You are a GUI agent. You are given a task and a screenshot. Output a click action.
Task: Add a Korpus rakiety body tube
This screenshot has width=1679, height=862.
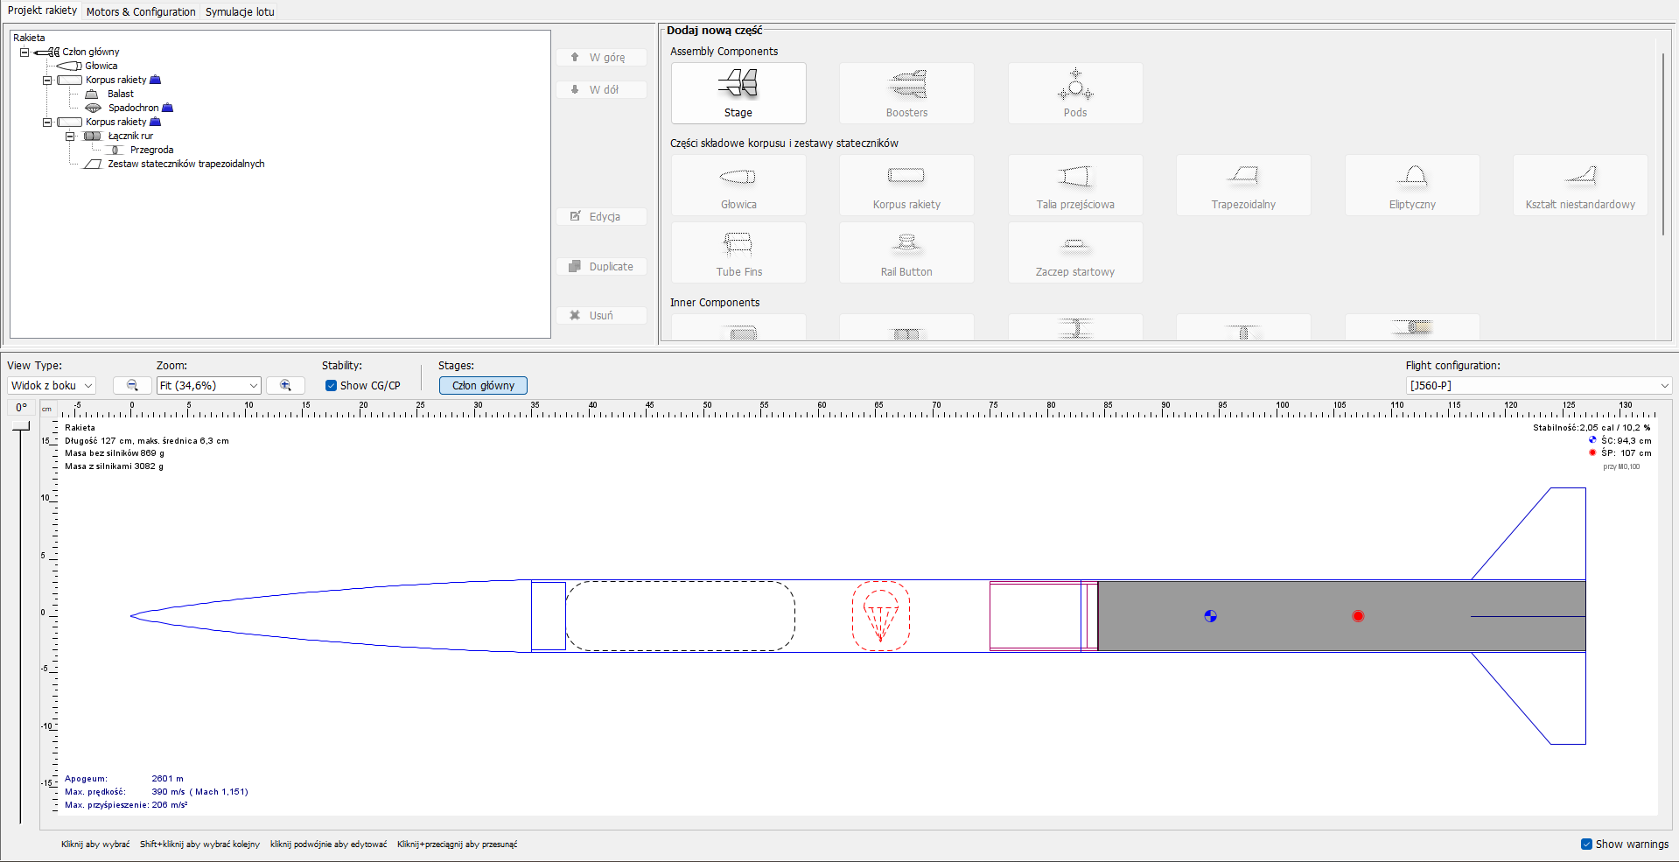tap(906, 185)
